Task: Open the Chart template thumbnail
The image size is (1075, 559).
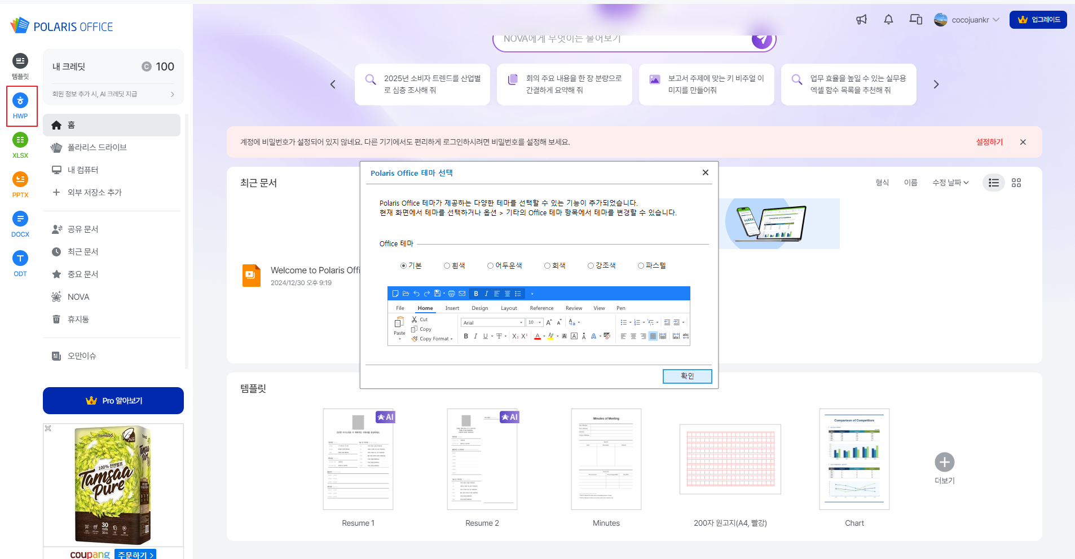Action: click(x=854, y=459)
